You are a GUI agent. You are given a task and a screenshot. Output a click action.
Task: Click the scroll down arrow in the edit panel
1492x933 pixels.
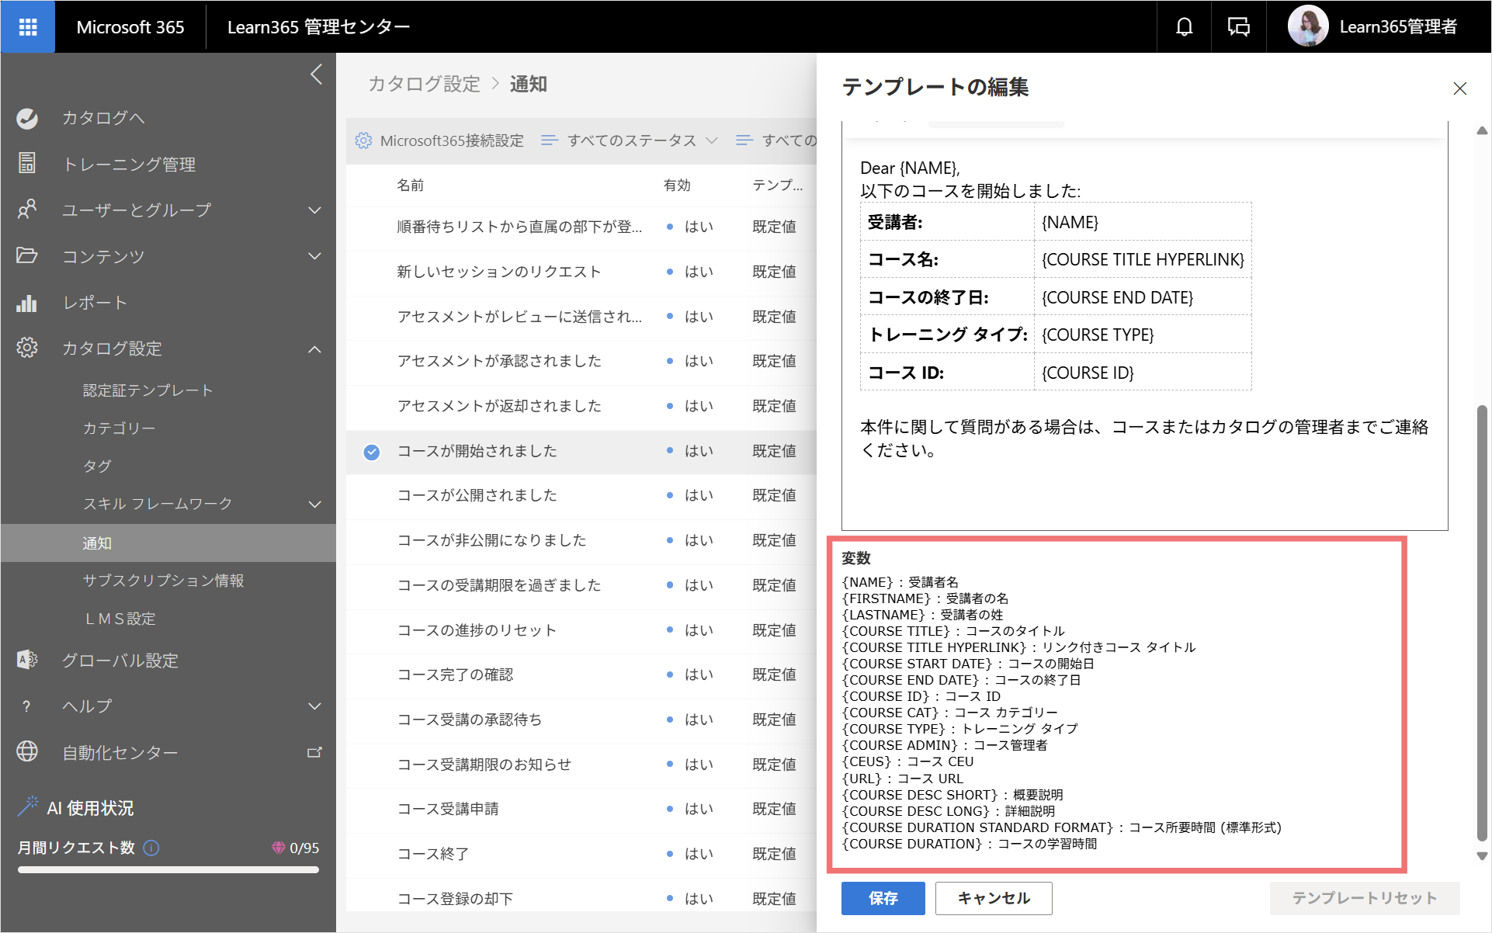coord(1482,856)
